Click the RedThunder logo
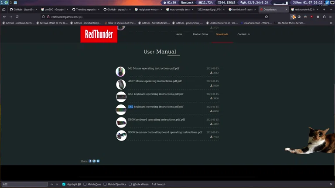 click(99, 34)
